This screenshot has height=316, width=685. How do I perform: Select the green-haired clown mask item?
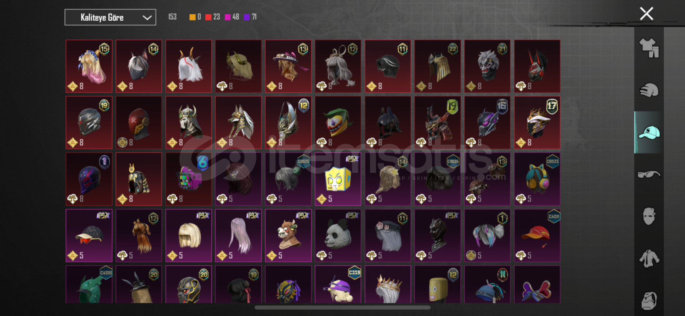pos(338,123)
